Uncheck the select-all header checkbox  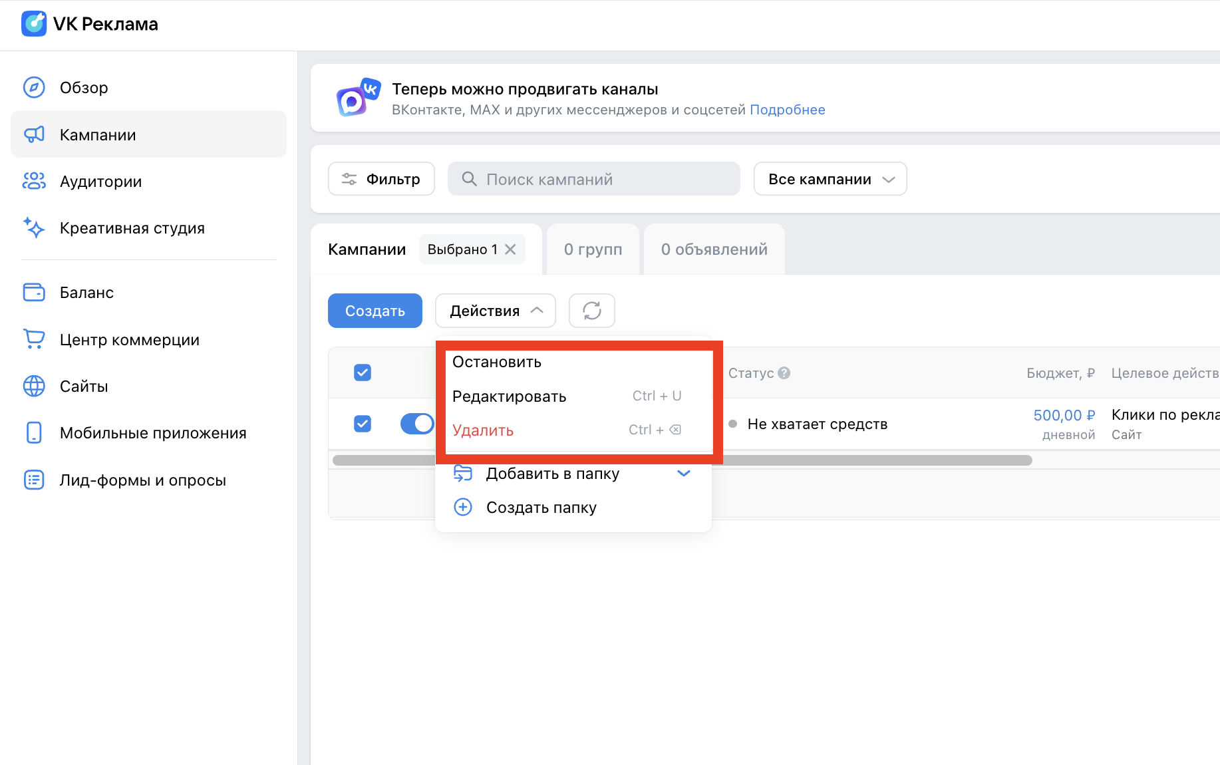point(363,373)
